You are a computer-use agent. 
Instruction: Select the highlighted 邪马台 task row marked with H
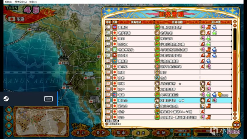tap(169, 100)
